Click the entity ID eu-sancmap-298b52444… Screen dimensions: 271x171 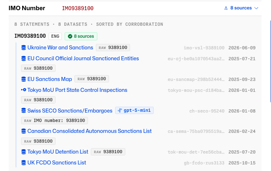click(x=196, y=80)
